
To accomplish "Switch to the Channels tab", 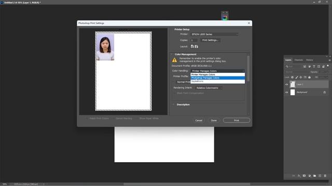I will pyautogui.click(x=299, y=60).
